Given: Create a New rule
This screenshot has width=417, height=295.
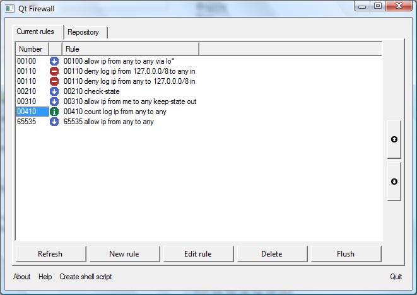Looking at the screenshot, I should click(124, 254).
